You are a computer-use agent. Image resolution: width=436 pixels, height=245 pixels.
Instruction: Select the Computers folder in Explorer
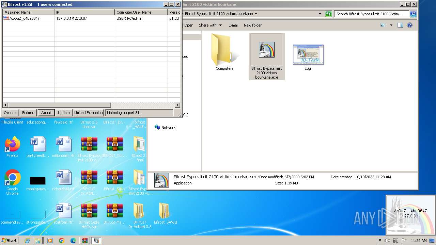click(x=224, y=52)
